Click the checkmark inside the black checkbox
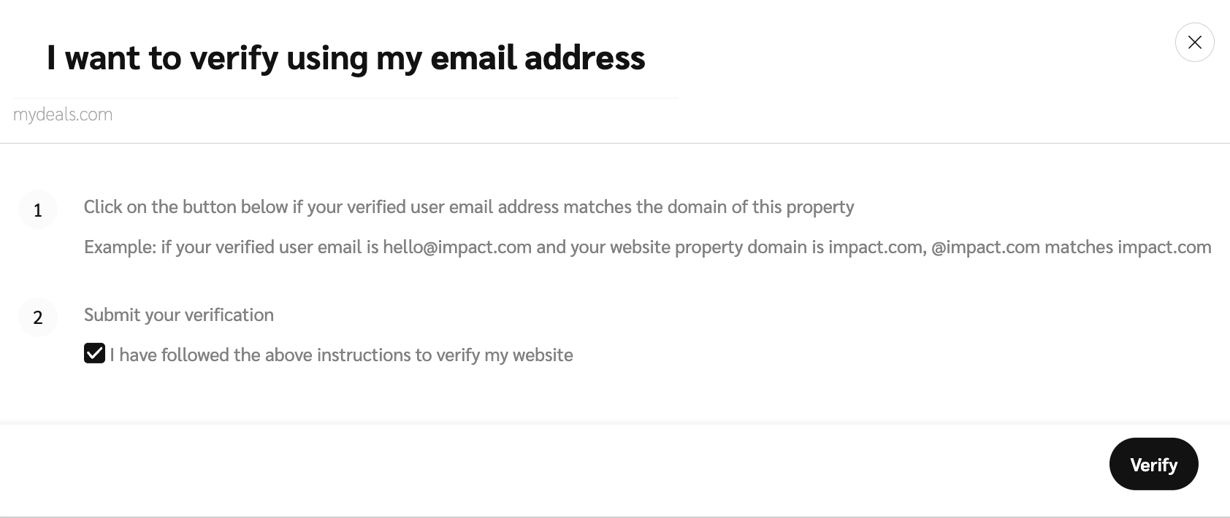Viewport: 1230px width, 518px height. click(x=94, y=354)
